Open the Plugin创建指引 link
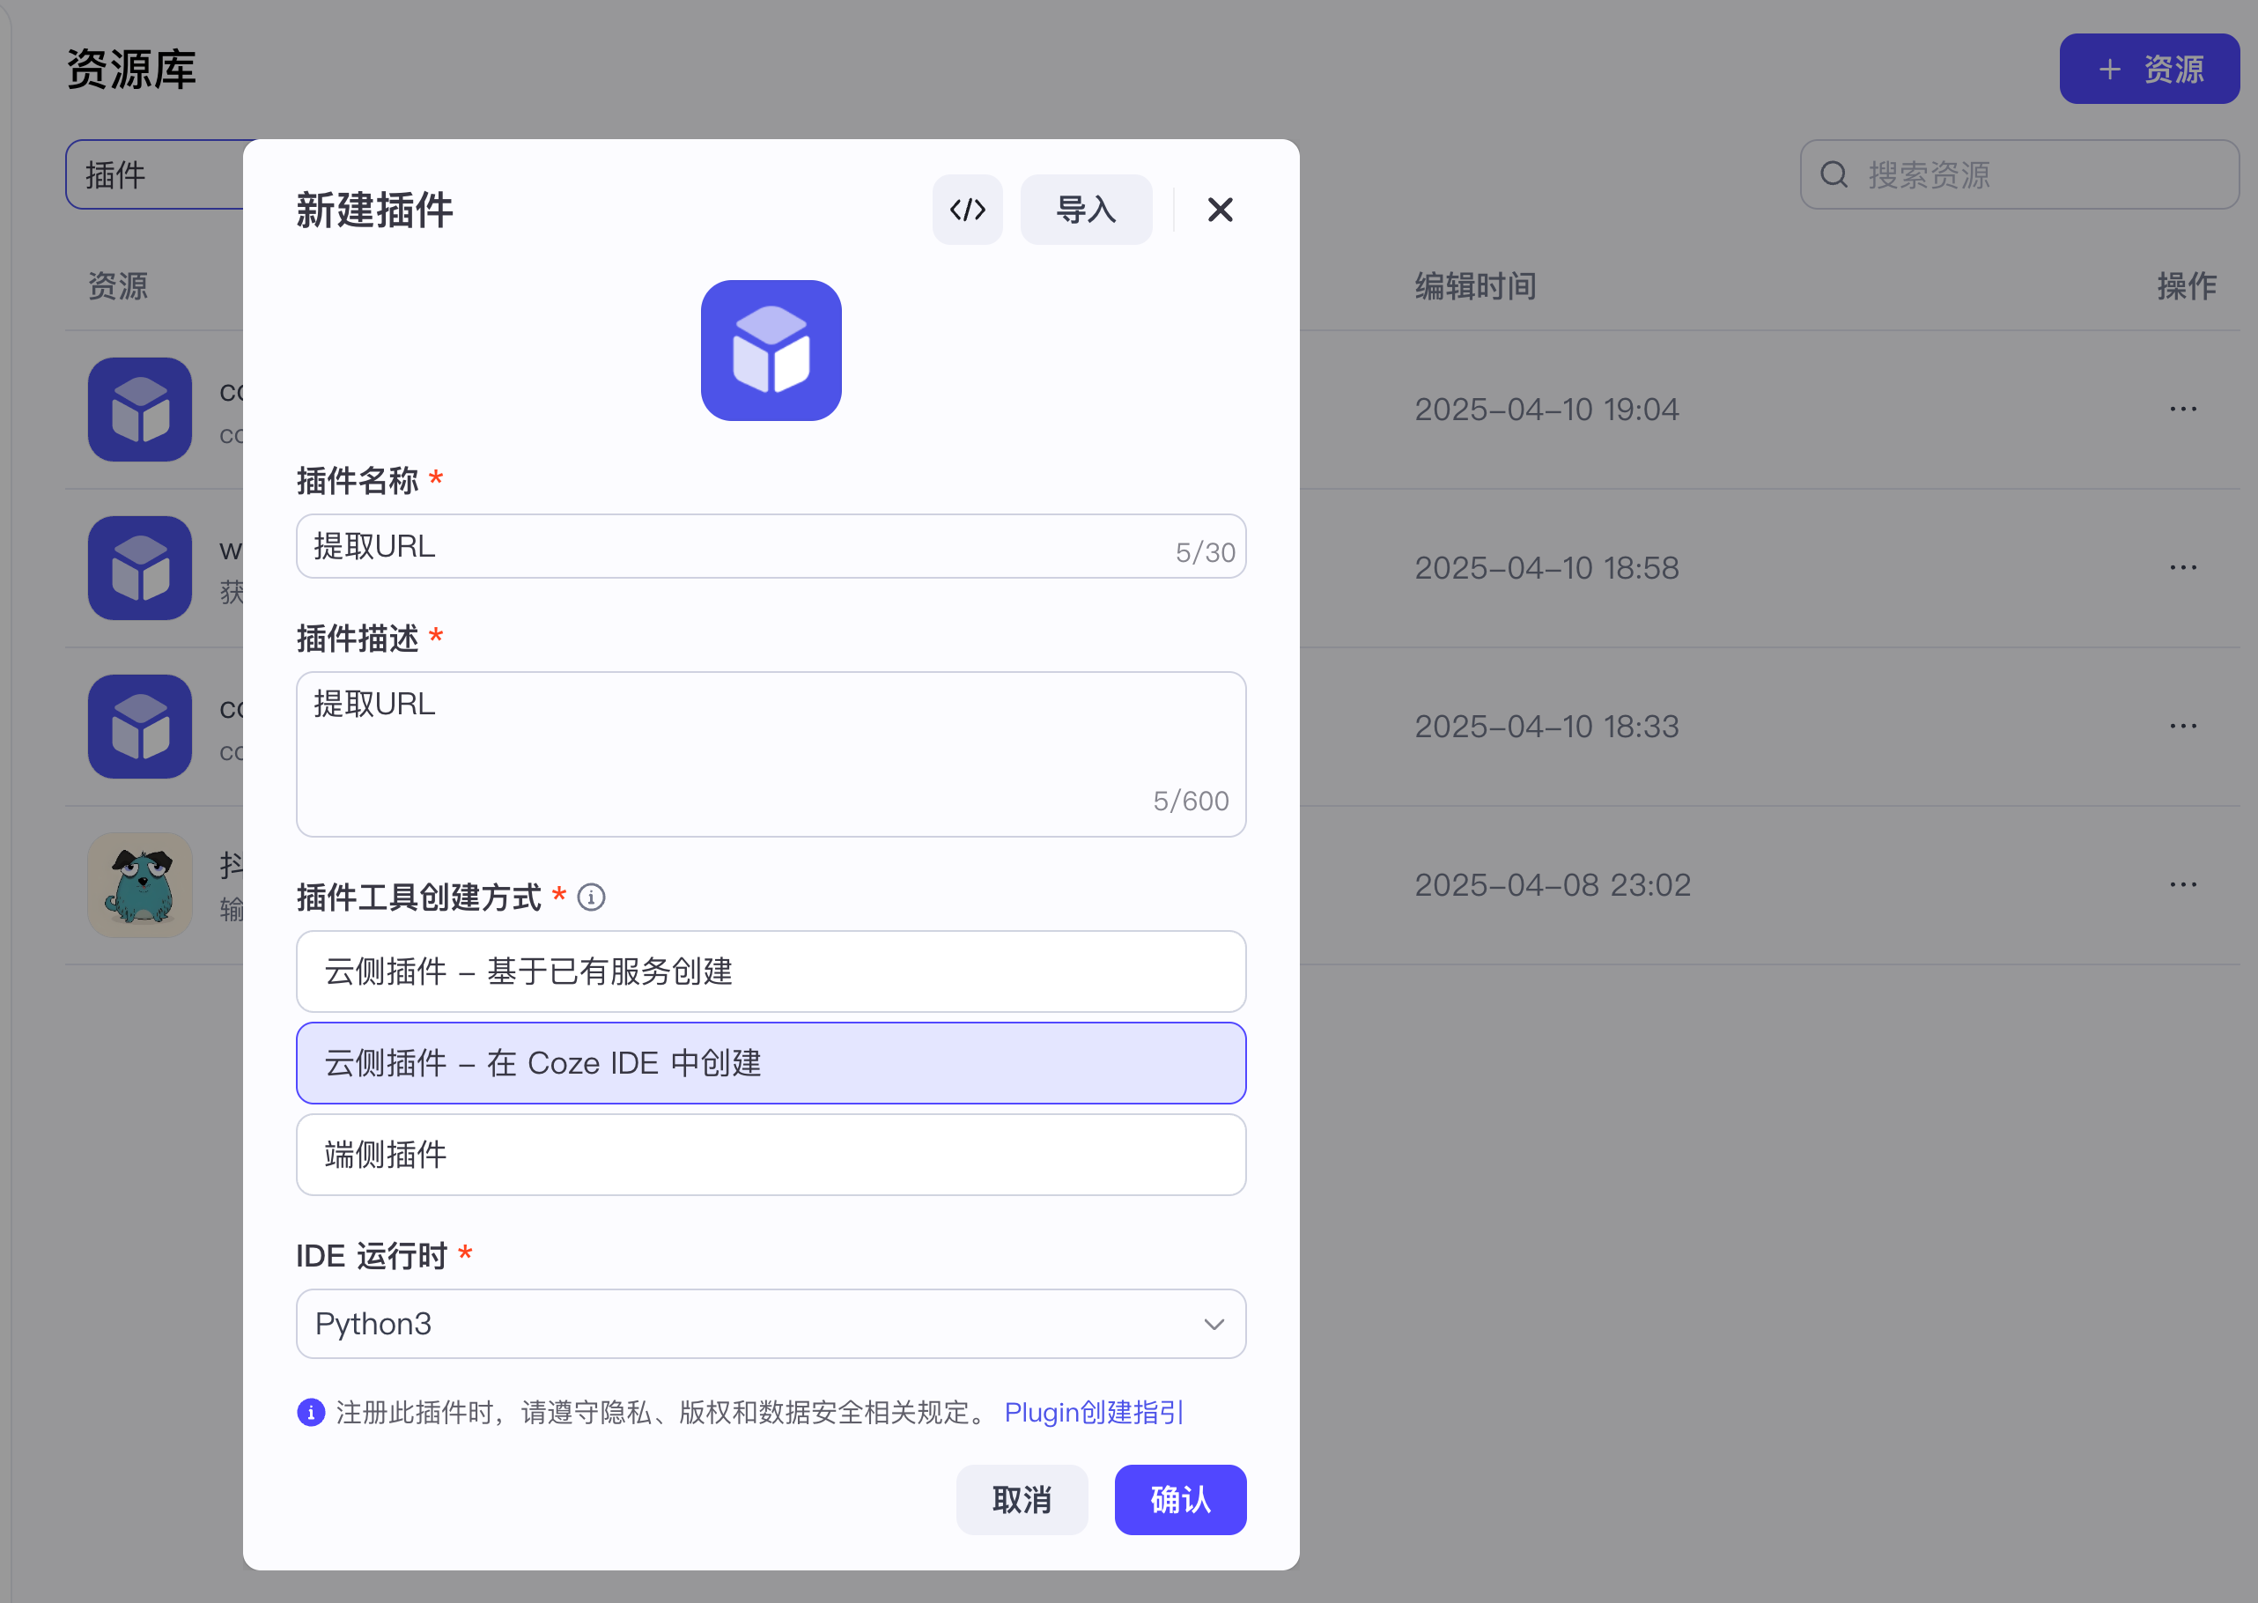This screenshot has width=2258, height=1603. coord(1094,1413)
